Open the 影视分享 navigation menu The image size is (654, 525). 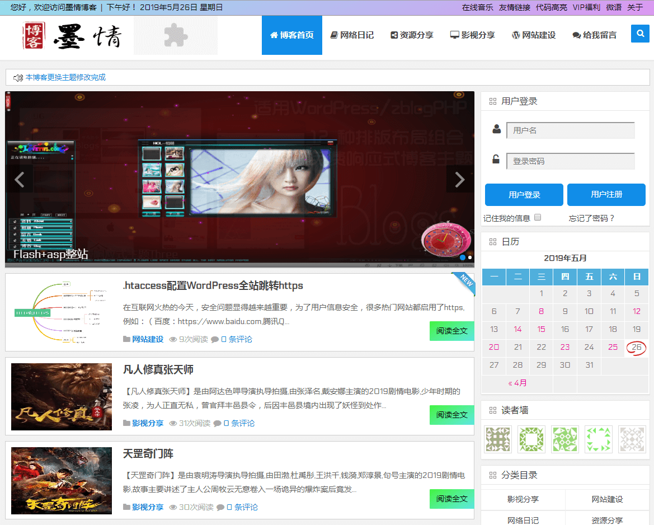pos(472,35)
